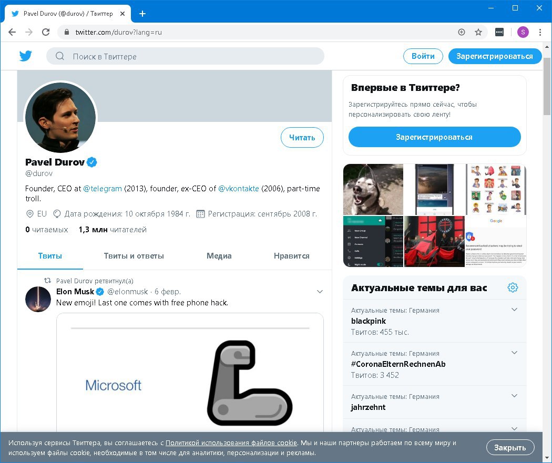552x463 pixels.
Task: Switch to Твиты и ответы tab
Action: click(134, 256)
